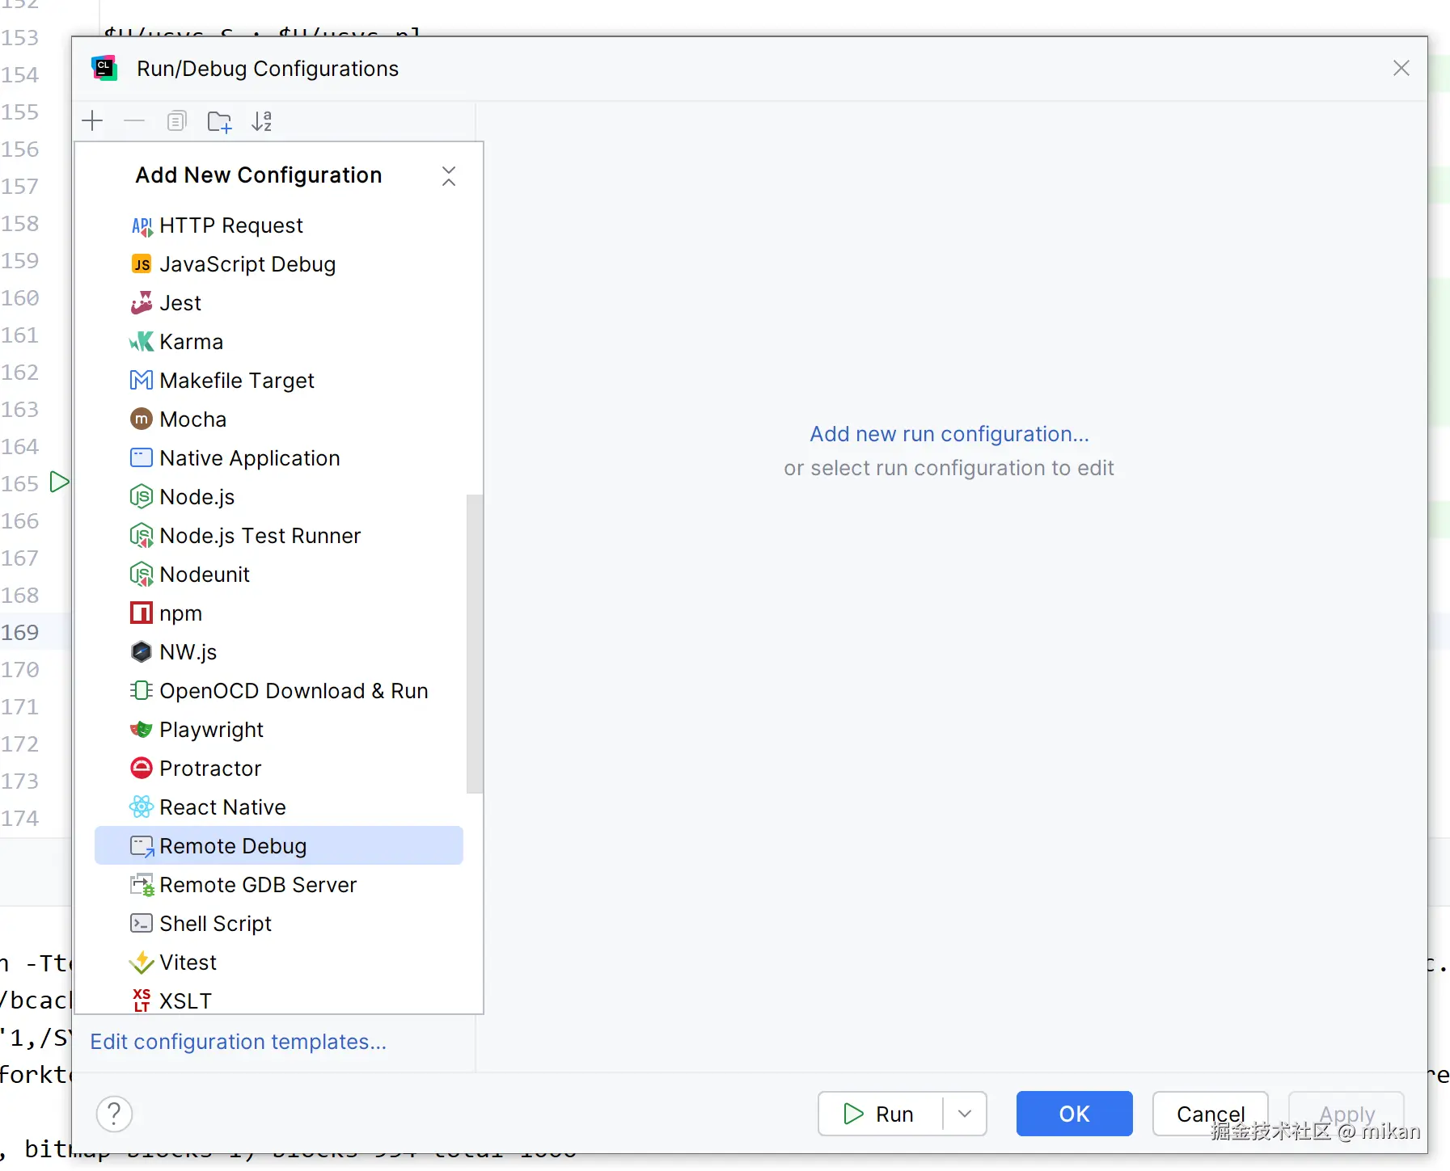The width and height of the screenshot is (1450, 1171).
Task: Click the NW.js icon
Action: point(142,652)
